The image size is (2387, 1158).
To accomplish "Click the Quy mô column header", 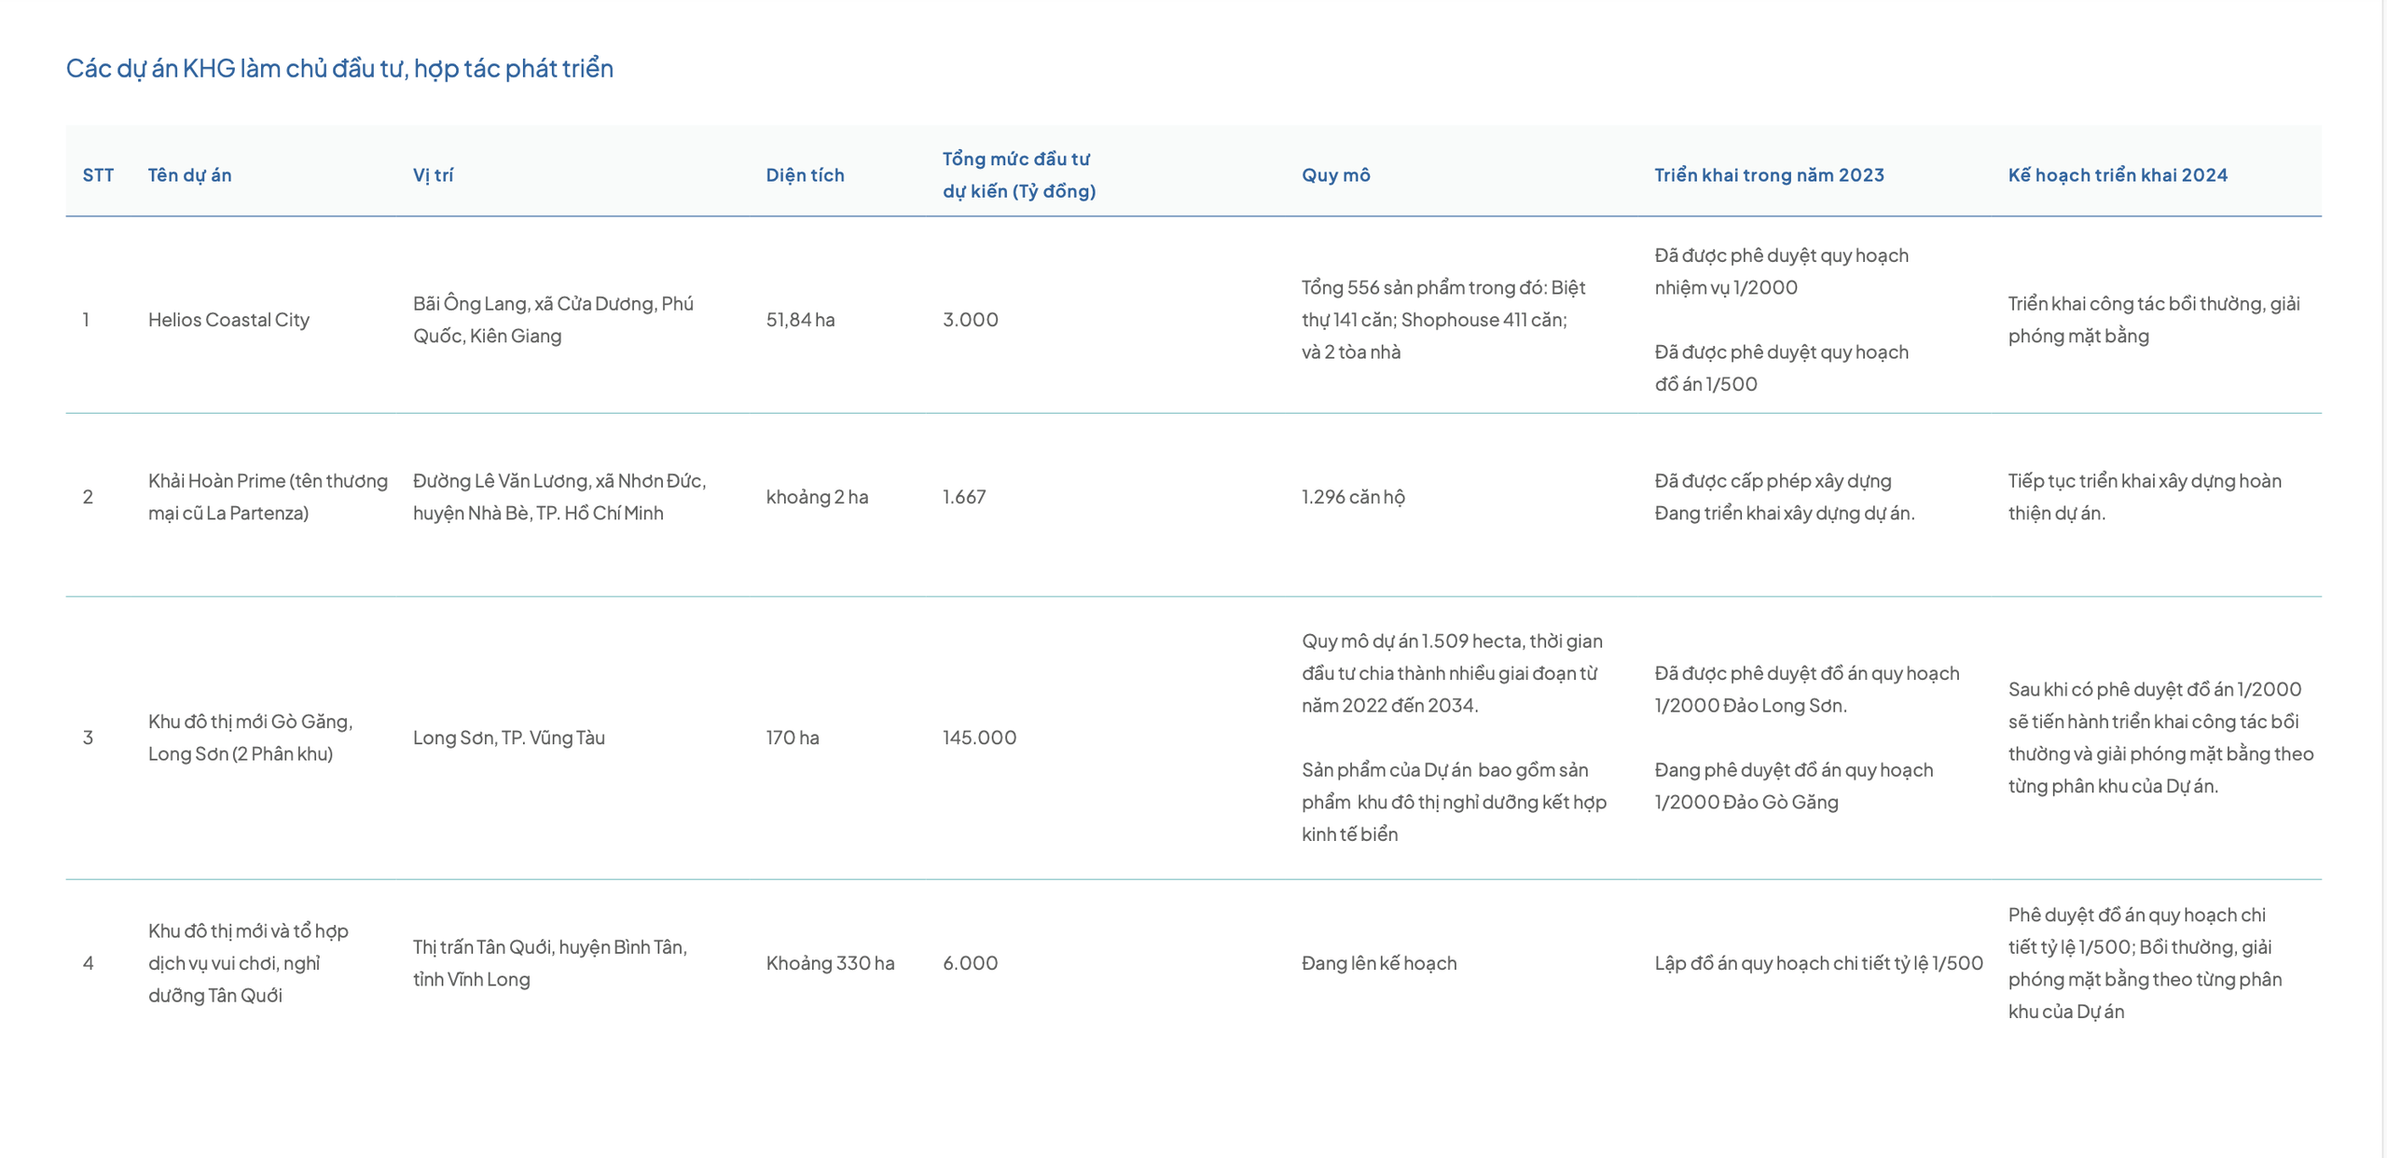I will click(1335, 175).
